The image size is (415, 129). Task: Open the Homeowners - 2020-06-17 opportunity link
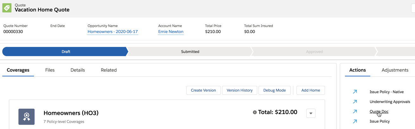(x=113, y=32)
